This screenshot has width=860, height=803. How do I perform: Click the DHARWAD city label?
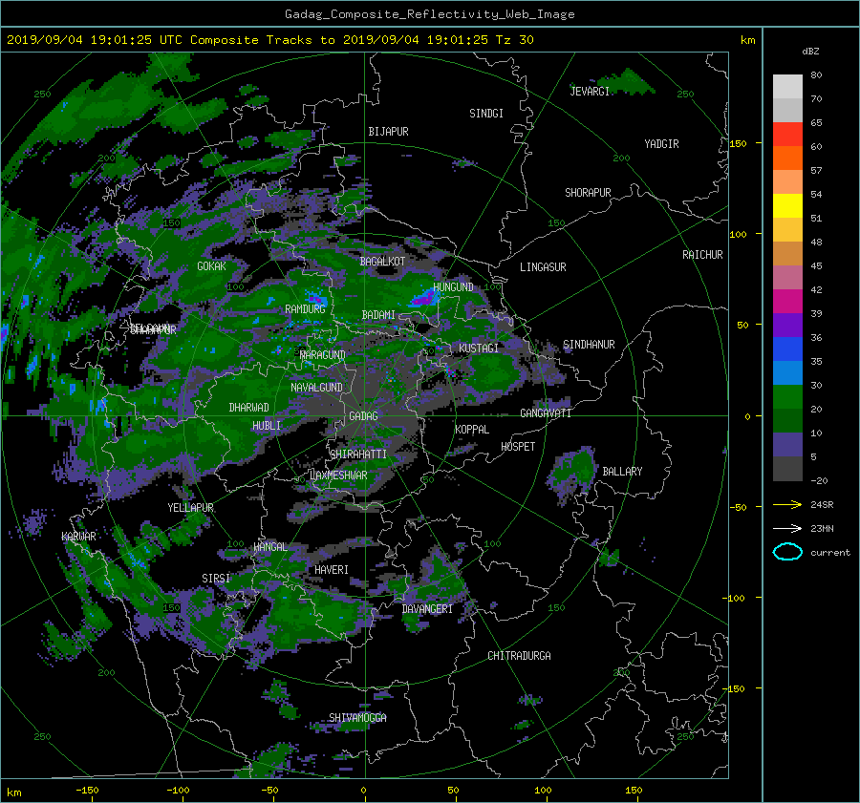[248, 408]
